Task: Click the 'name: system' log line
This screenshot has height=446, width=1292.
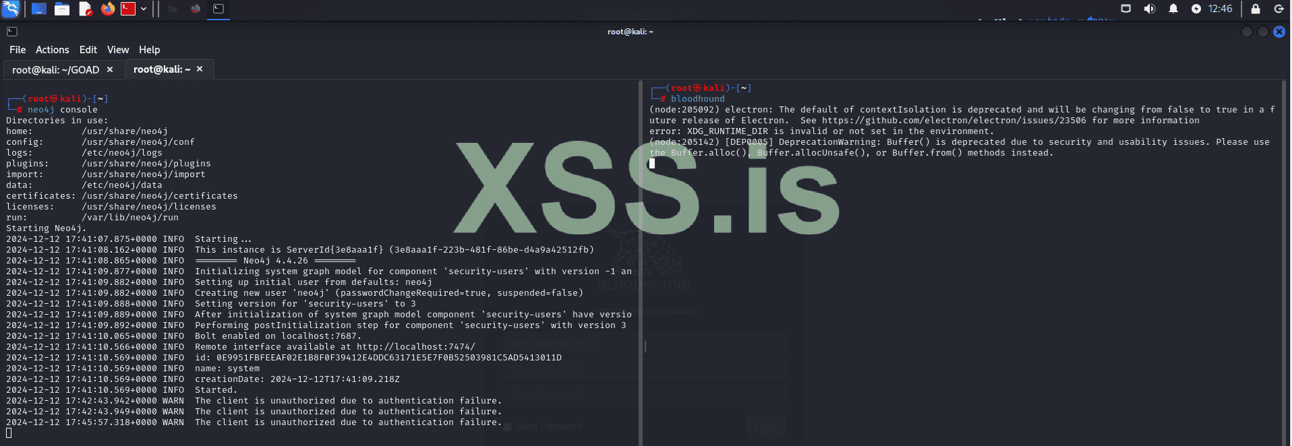Action: pyautogui.click(x=227, y=369)
